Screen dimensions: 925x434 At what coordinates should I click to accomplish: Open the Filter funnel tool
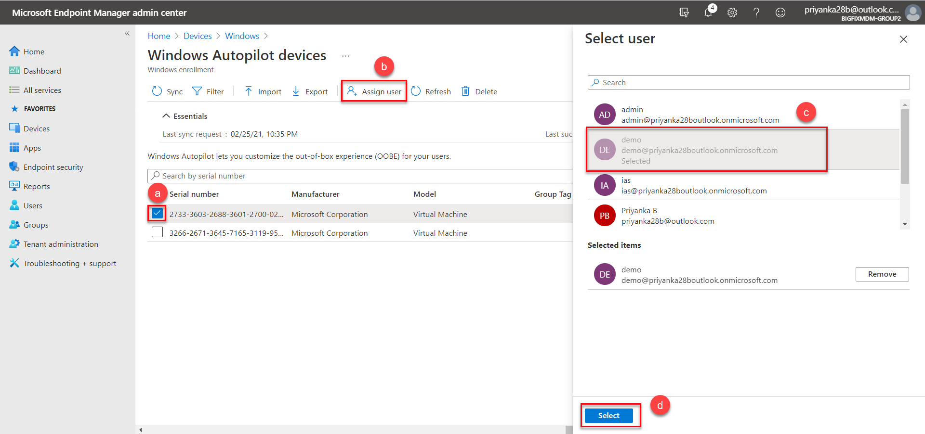[x=197, y=91]
